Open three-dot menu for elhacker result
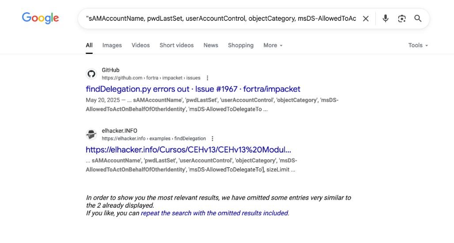 pyautogui.click(x=213, y=139)
